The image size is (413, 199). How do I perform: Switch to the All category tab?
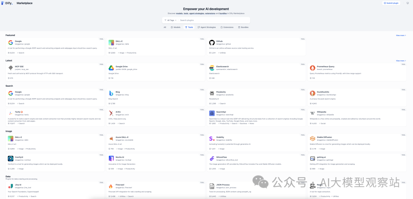click(164, 27)
